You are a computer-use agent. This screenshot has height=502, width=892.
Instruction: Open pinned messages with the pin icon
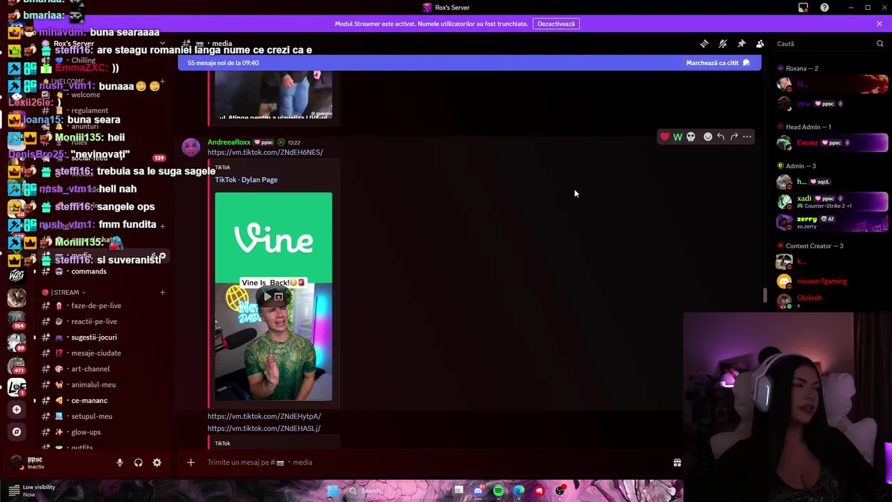click(x=741, y=44)
